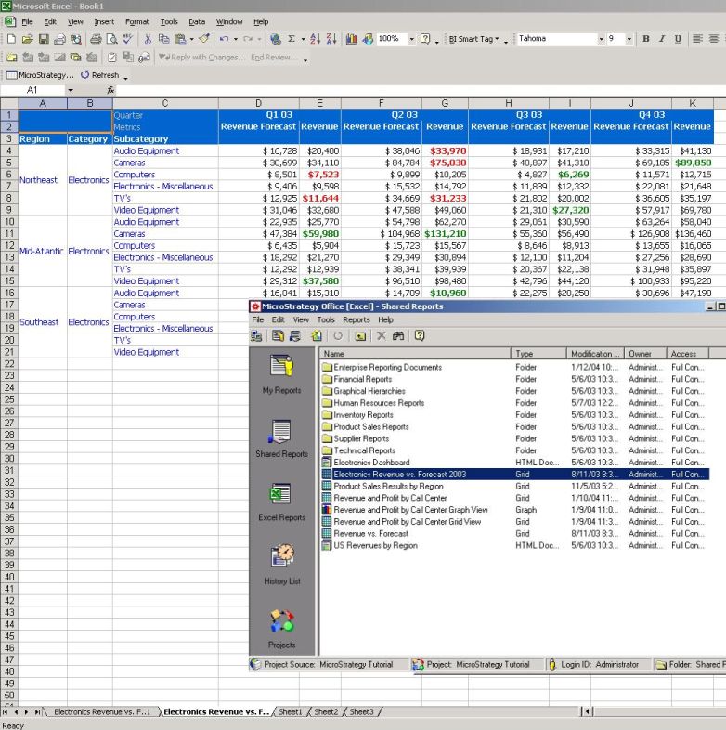Viewport: 726px width, 730px height.
Task: Click the Cut scissors icon
Action: click(x=148, y=39)
